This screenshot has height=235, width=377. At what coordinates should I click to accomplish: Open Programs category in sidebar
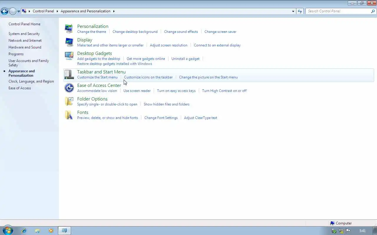coord(16,54)
